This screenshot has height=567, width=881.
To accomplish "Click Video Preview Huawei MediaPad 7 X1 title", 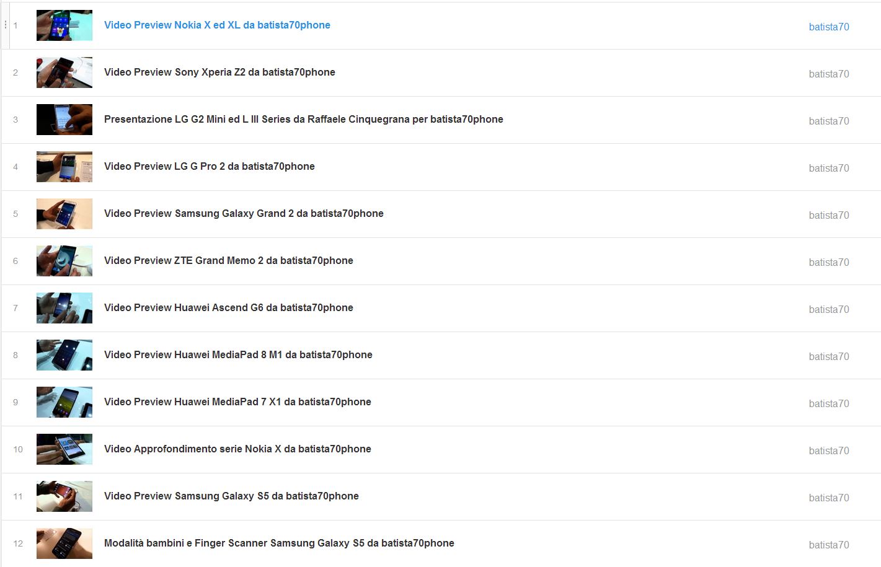I will click(x=237, y=402).
